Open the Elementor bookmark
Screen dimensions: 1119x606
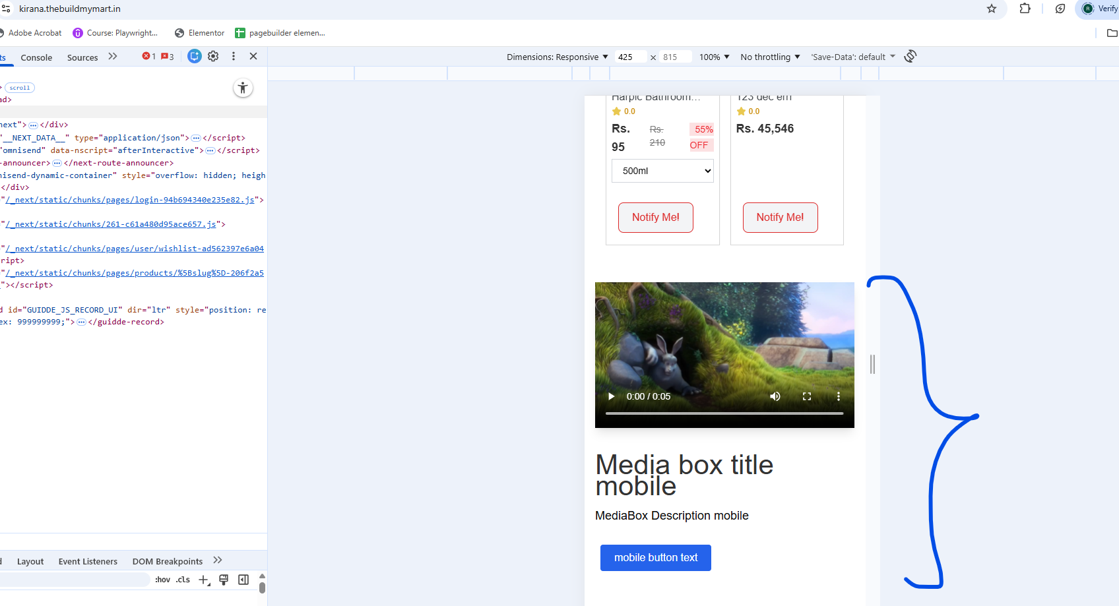coord(200,33)
